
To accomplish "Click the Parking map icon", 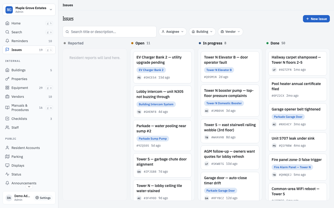I will point(7,157).
